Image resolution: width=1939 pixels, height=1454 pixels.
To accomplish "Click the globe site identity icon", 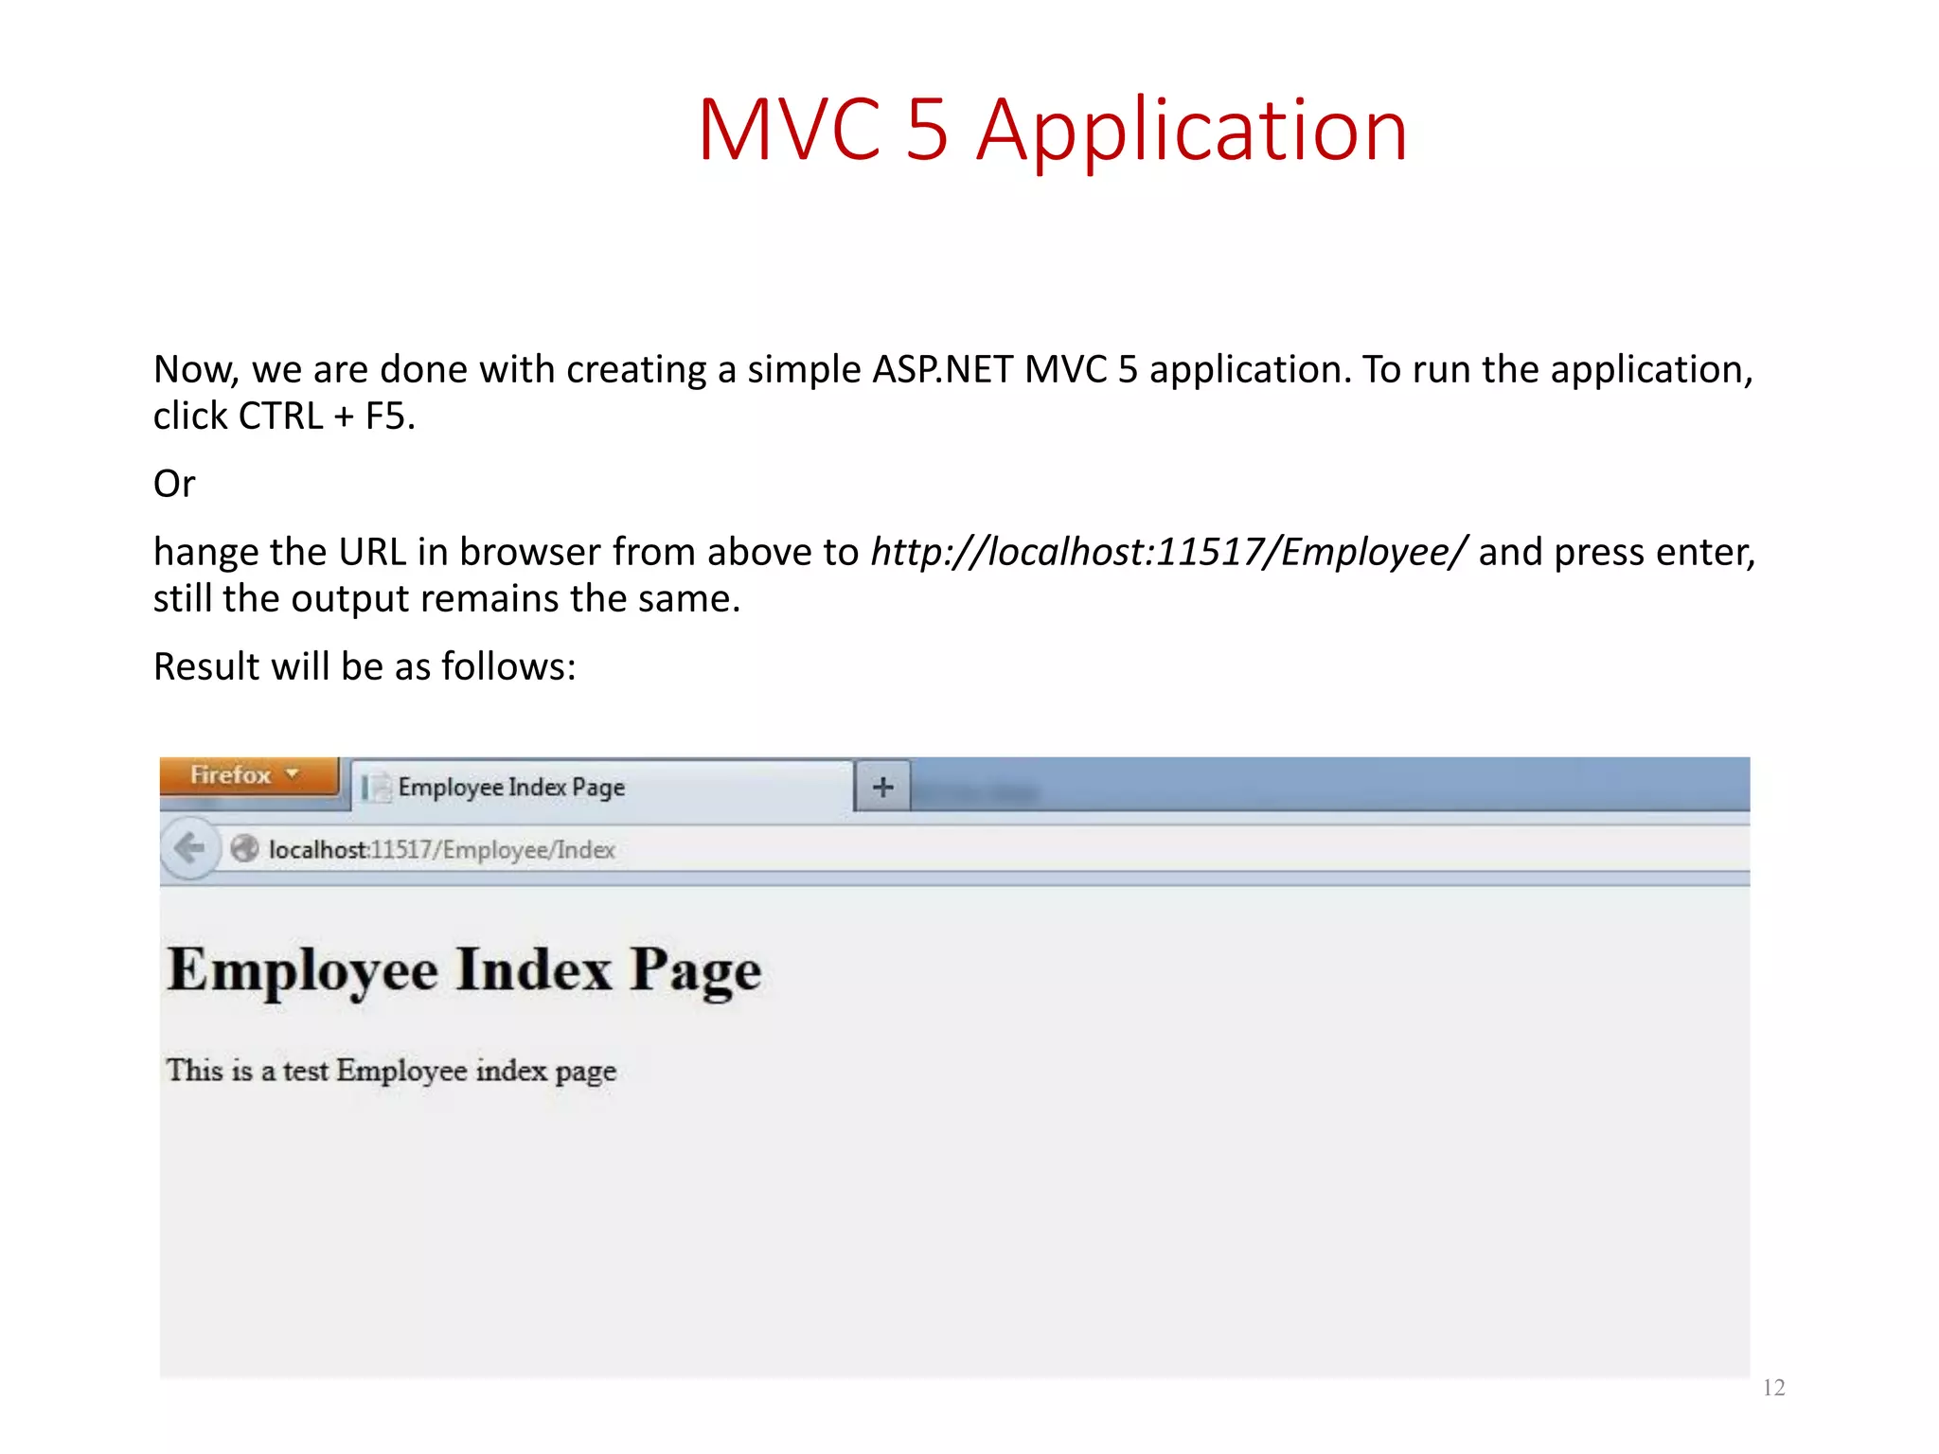I will click(x=244, y=849).
